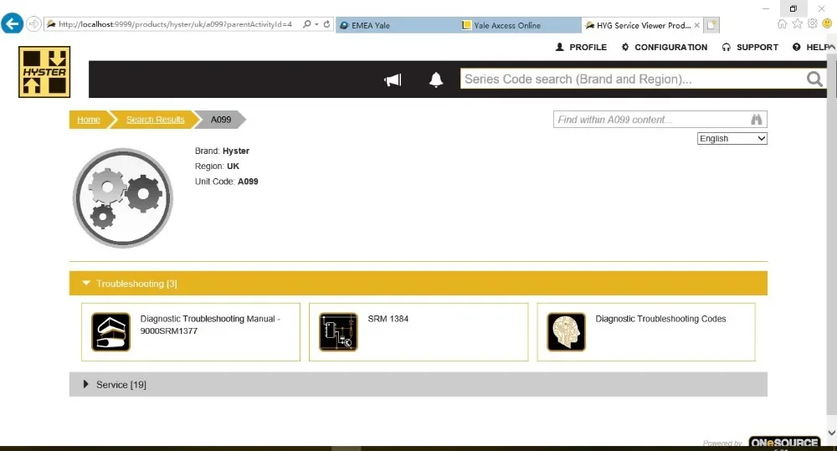The width and height of the screenshot is (837, 451).
Task: Open the SRM 1384 schematic icon
Action: (338, 332)
